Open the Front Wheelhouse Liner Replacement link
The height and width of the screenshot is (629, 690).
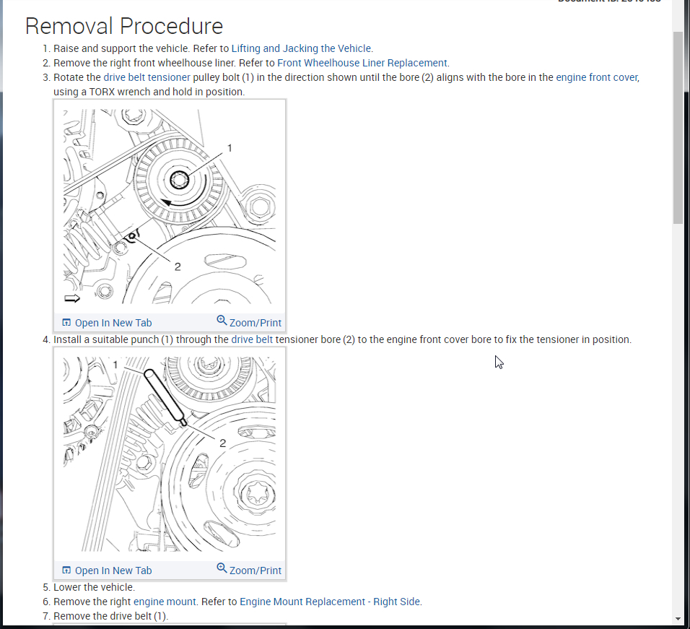coord(362,63)
